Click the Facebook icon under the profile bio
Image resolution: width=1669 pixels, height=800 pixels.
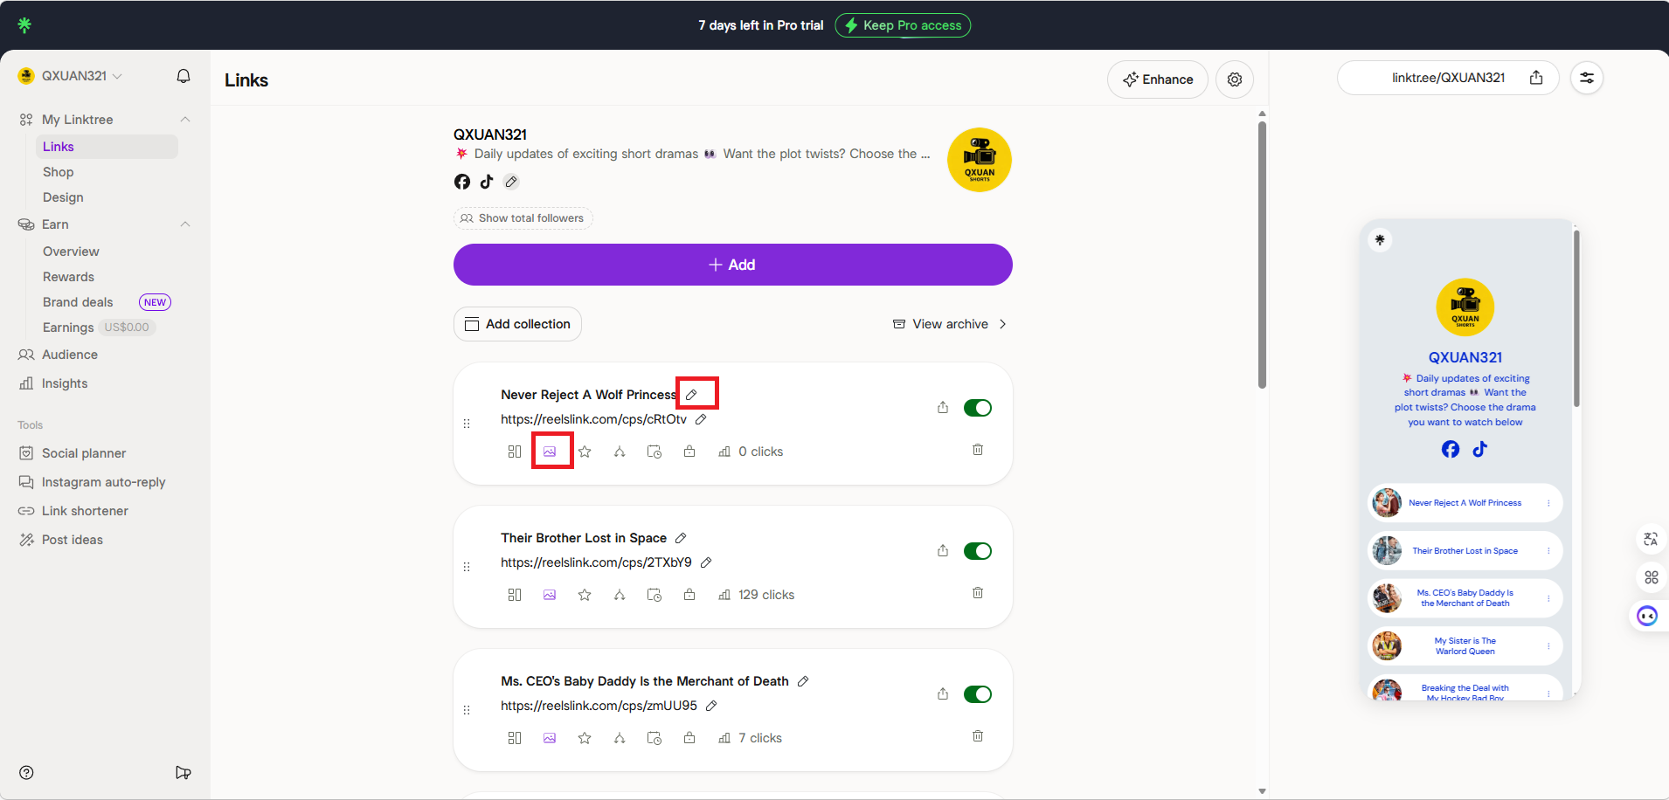coord(462,182)
